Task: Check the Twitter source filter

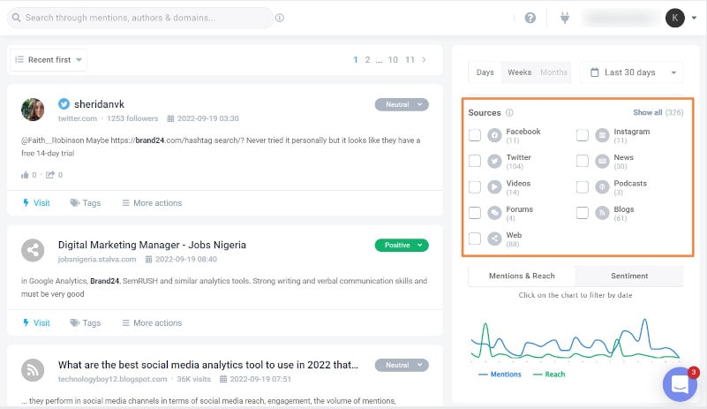Action: pos(475,161)
